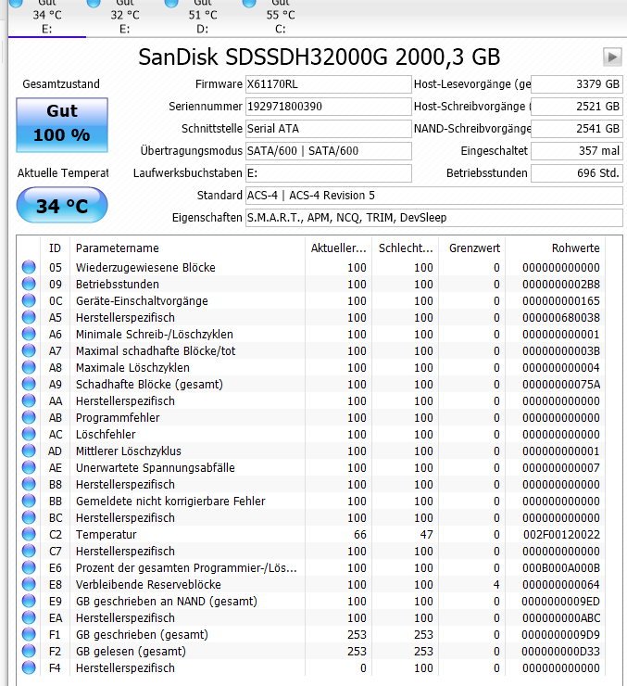Click status icon of row F4 Herstellerspezifisch

click(x=29, y=667)
